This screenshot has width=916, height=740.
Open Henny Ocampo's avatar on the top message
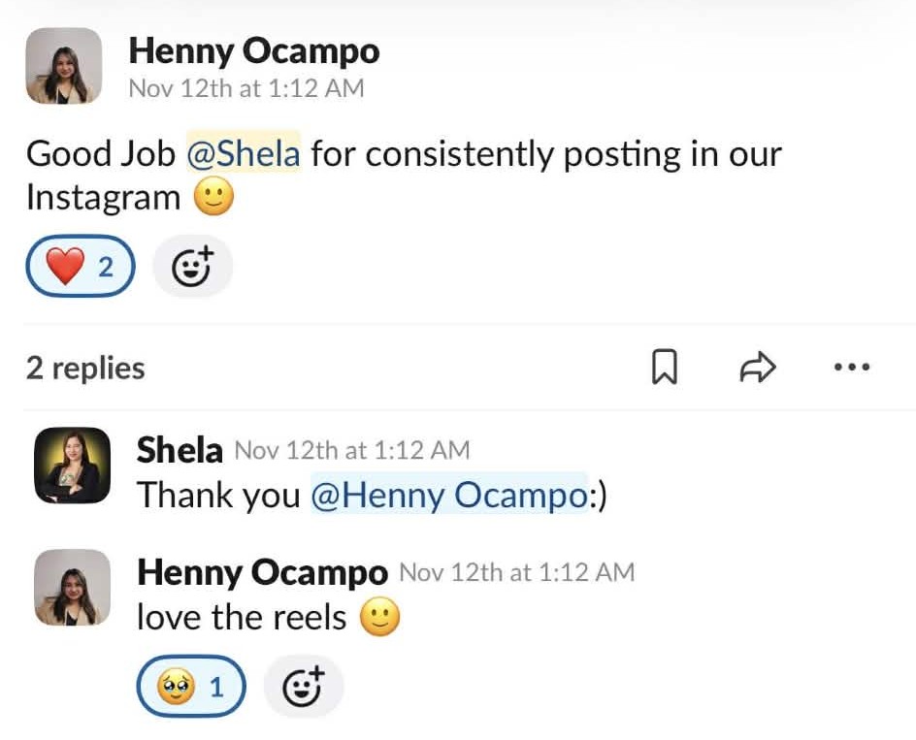point(63,66)
